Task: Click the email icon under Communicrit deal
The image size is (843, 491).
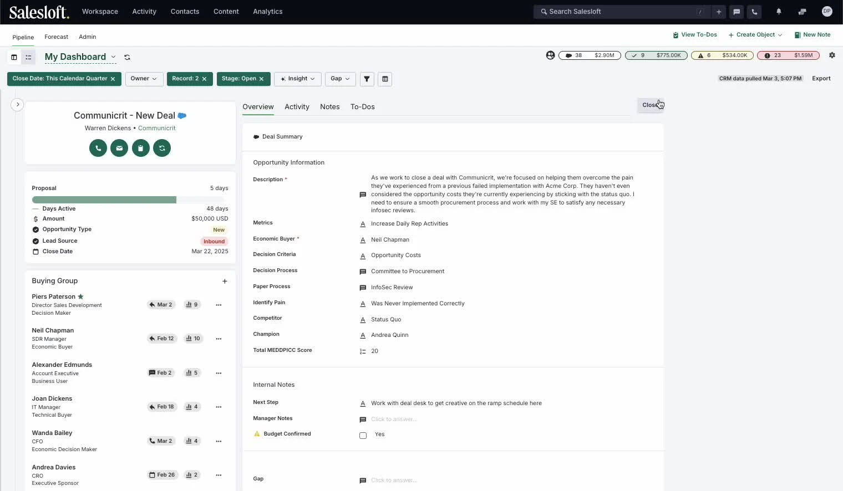Action: (x=119, y=148)
